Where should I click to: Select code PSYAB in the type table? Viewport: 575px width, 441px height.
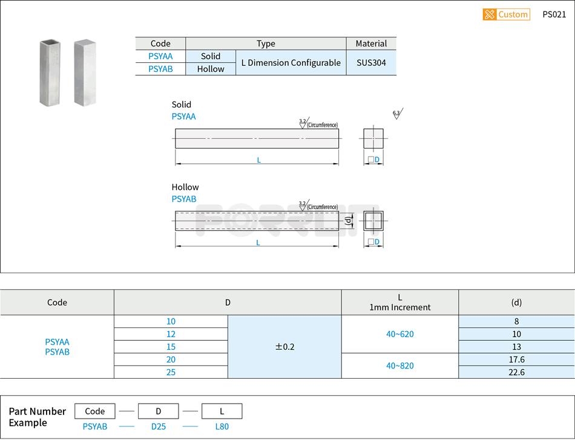click(x=160, y=69)
